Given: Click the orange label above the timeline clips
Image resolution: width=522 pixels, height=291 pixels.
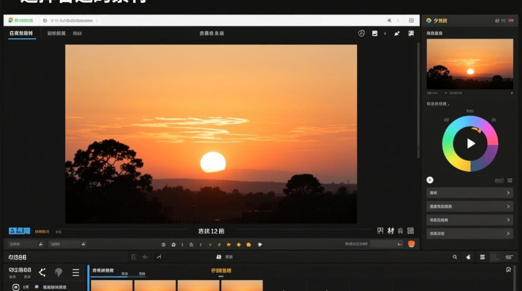Looking at the screenshot, I should [221, 270].
